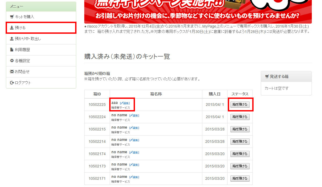Click 編集 for box 10502171
The width and height of the screenshot is (322, 187).
point(134,177)
